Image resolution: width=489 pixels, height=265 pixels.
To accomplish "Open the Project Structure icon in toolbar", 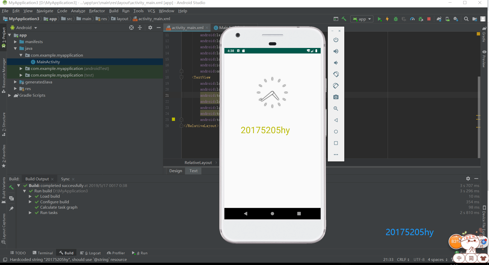I will [x=475, y=19].
